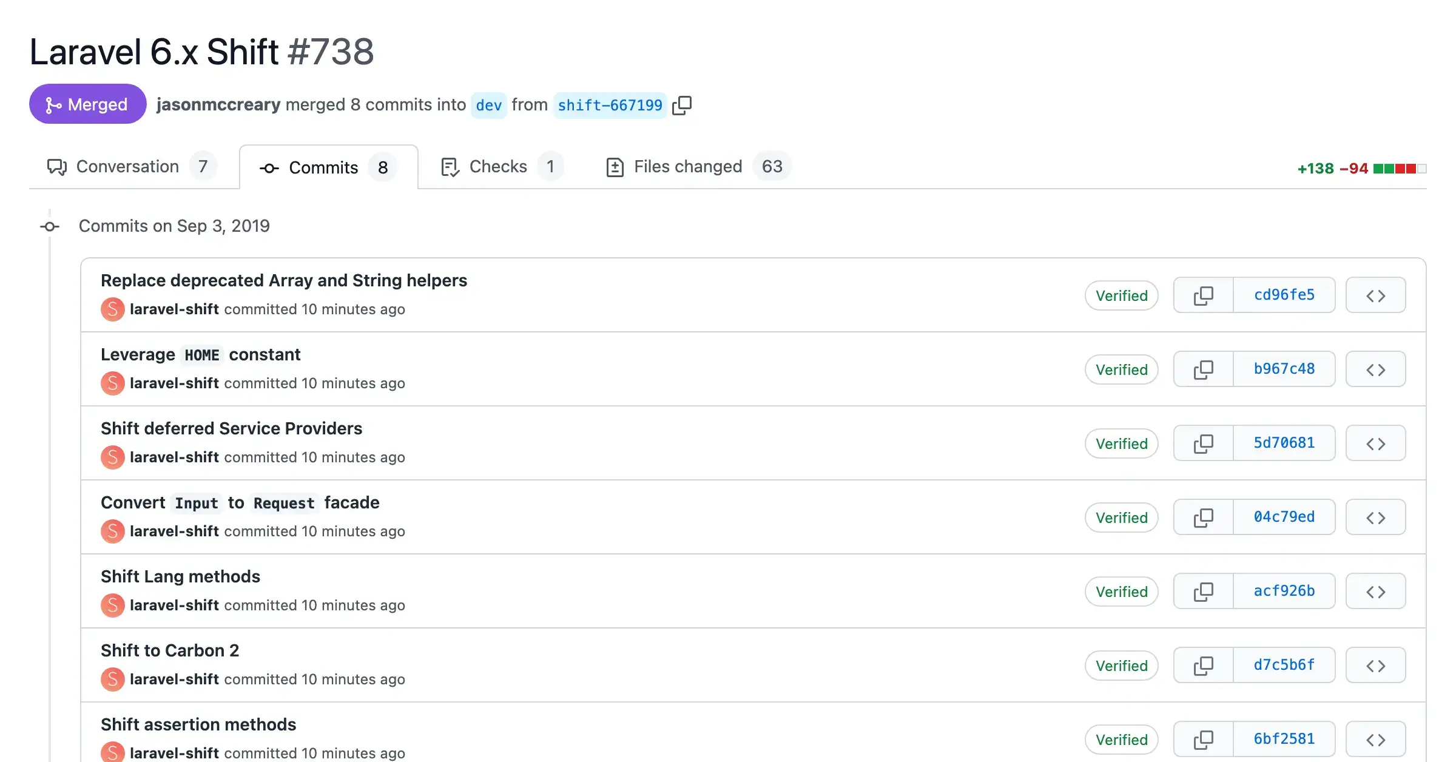Viewport: 1456px width, 762px height.
Task: Open the Verified badge for Leverage HOME constant
Action: (1121, 369)
